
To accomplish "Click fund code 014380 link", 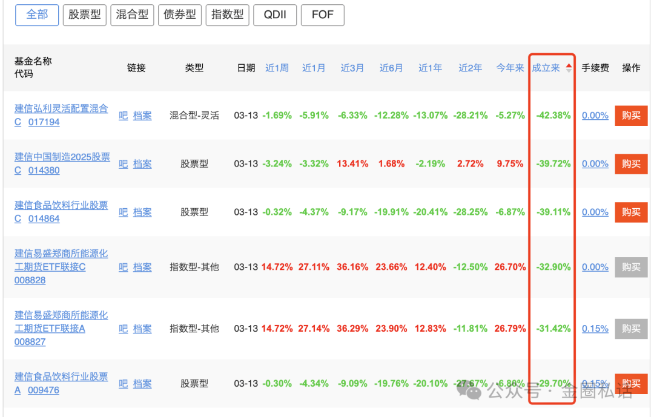I will tap(44, 171).
